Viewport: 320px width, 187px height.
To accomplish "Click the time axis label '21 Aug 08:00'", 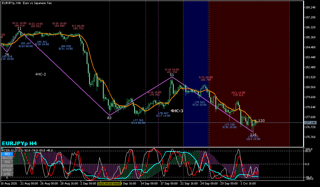I will point(29,183).
